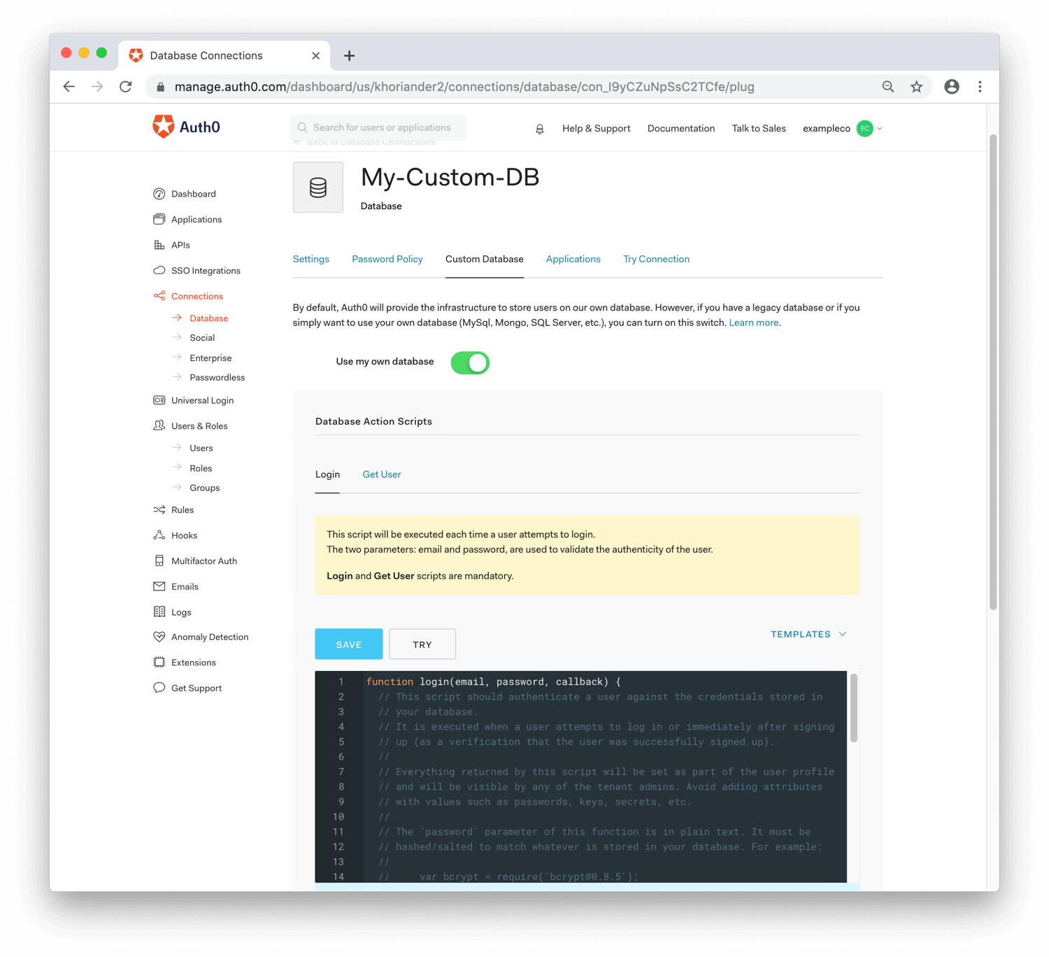Open Enterprise connections item
This screenshot has height=957, width=1049.
(210, 358)
